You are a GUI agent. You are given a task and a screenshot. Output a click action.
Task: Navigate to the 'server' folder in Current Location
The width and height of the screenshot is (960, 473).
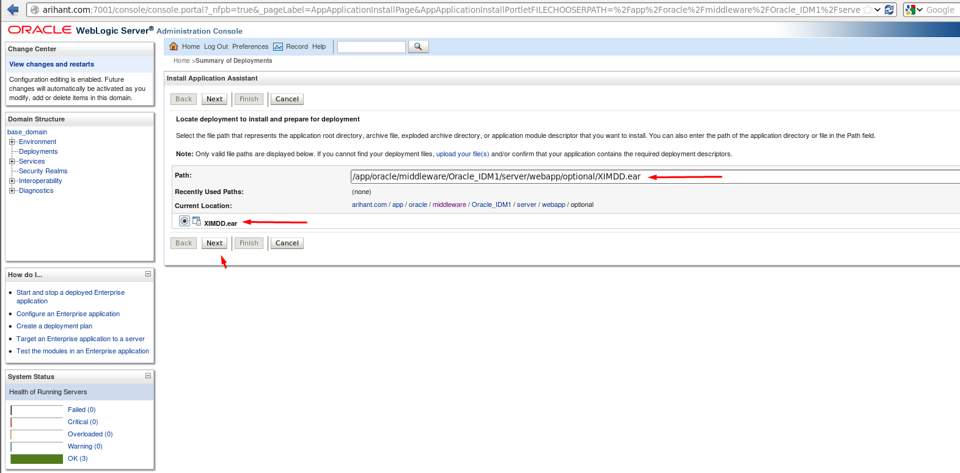527,204
